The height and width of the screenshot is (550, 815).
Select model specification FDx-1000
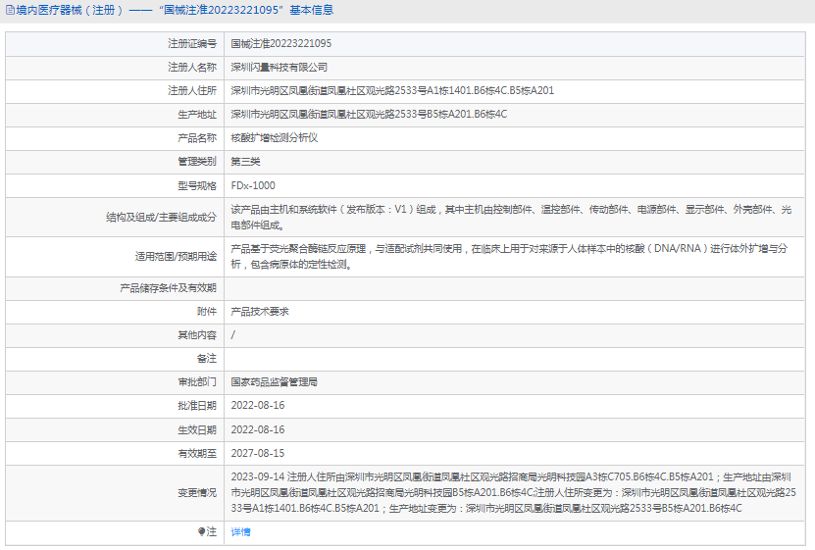point(253,185)
